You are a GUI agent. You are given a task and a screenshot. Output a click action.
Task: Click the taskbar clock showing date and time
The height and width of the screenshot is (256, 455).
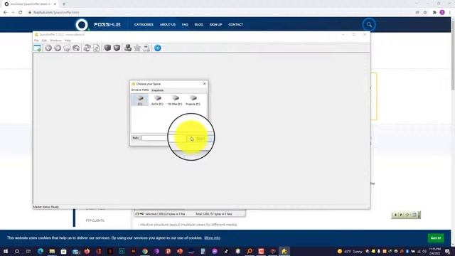[x=434, y=251]
